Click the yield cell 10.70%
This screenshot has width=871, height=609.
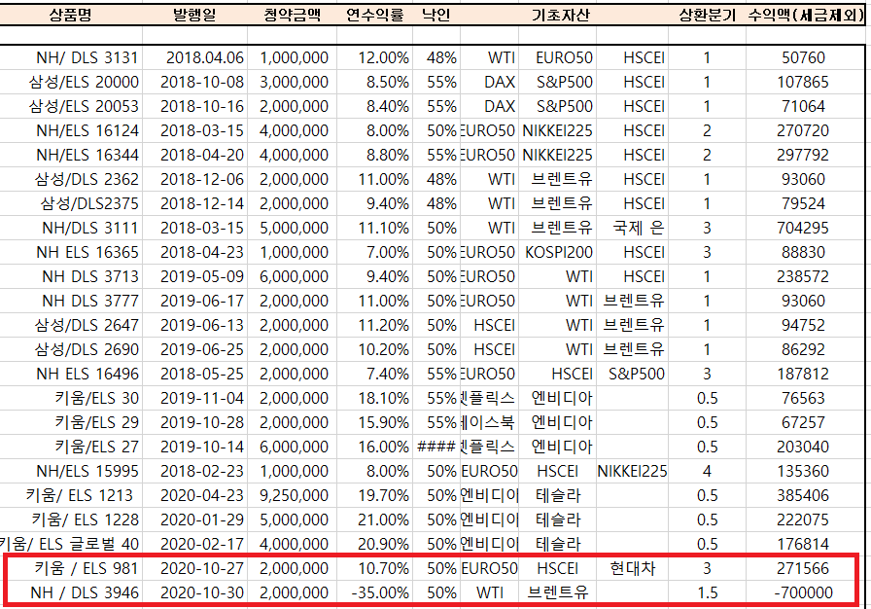pos(374,569)
